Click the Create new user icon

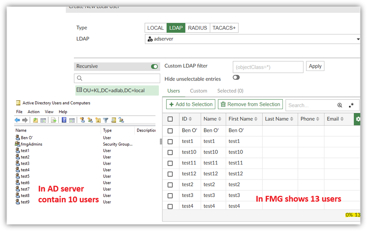tap(82, 120)
